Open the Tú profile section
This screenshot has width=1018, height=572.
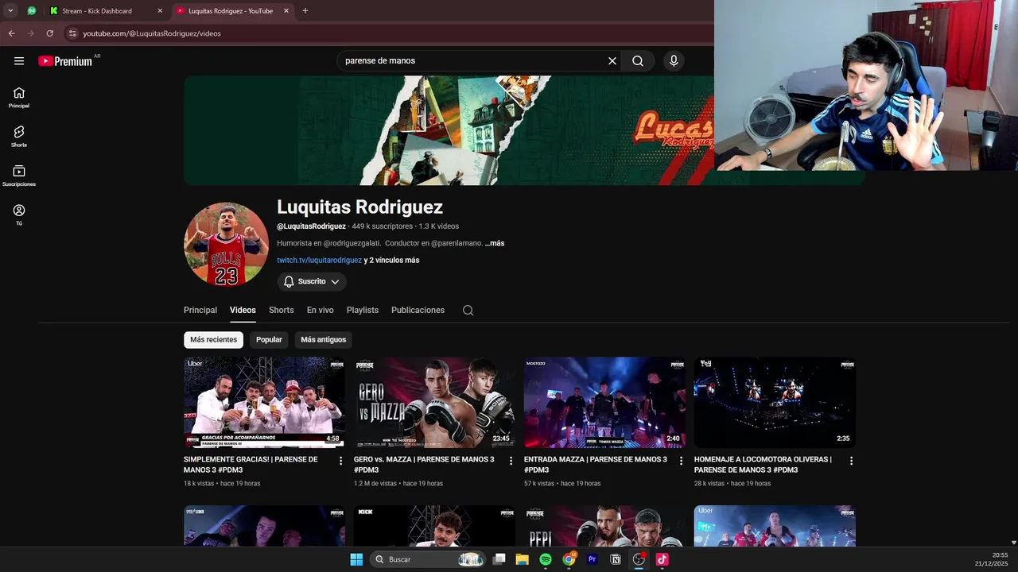pos(19,214)
